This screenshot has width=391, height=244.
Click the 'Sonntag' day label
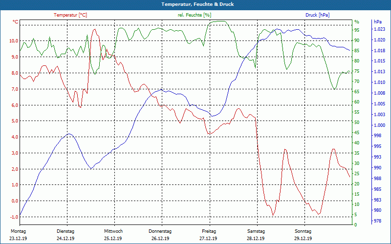pyautogui.click(x=303, y=231)
